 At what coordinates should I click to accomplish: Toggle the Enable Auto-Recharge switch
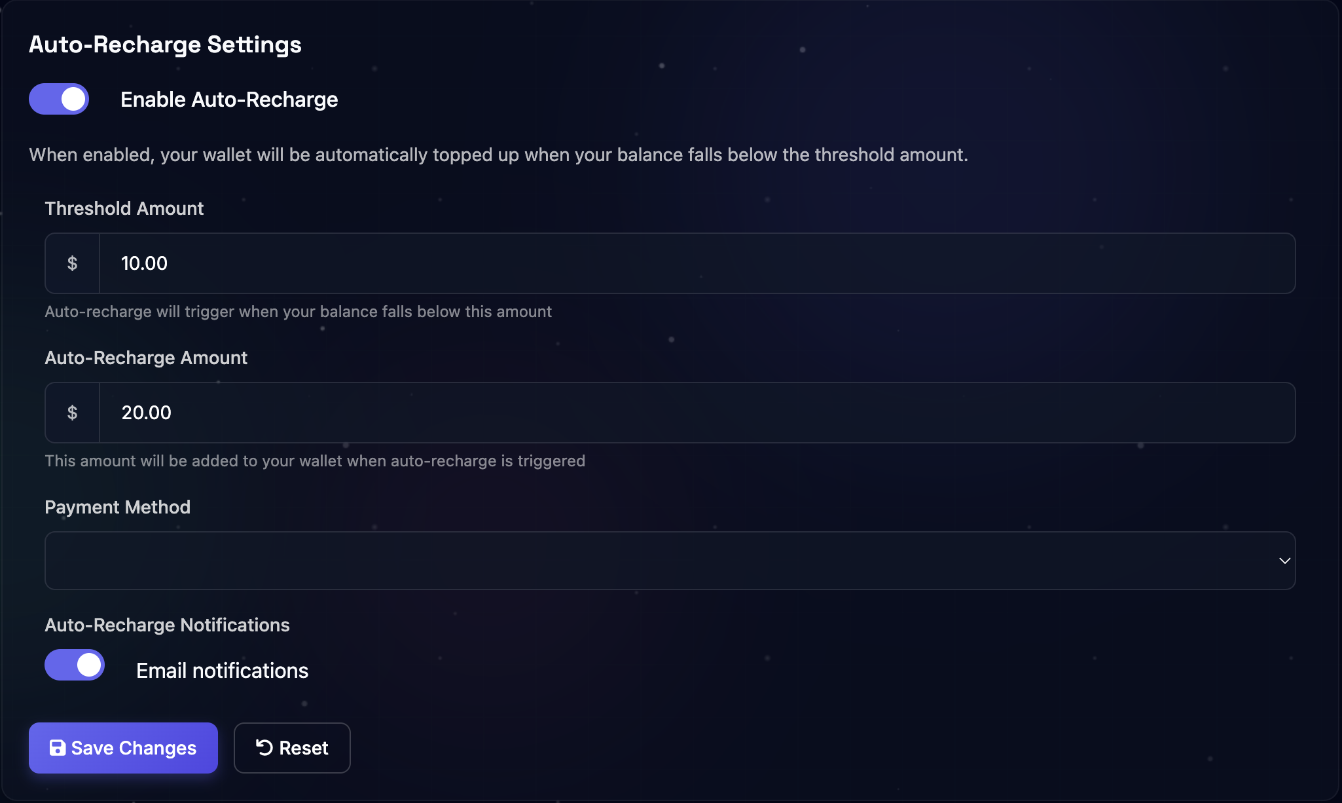tap(59, 99)
